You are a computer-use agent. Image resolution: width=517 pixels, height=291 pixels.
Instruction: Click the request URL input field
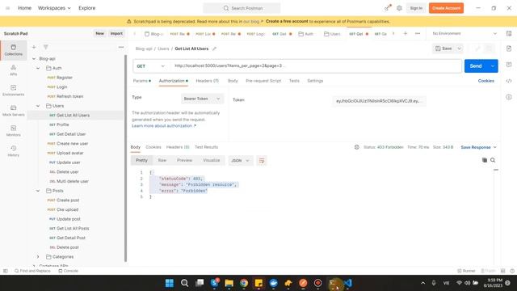[x=316, y=66]
